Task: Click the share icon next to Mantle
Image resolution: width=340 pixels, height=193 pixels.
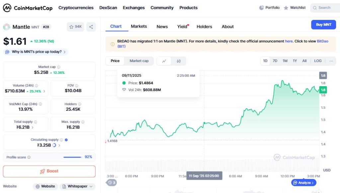Action: (x=91, y=27)
